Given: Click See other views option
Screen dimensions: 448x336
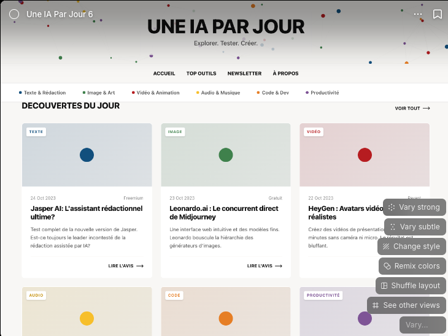Looking at the screenshot, I should (x=406, y=305).
